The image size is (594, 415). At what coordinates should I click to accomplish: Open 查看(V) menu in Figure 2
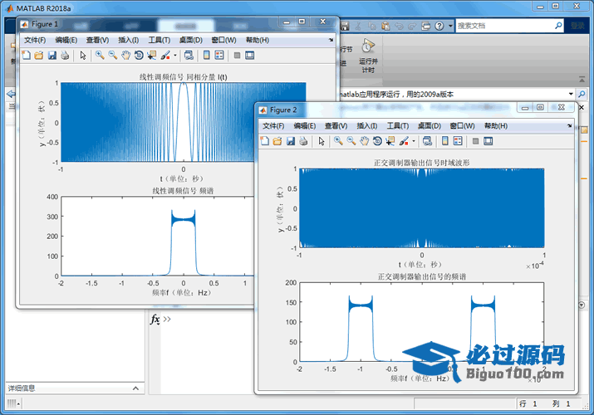(x=336, y=126)
